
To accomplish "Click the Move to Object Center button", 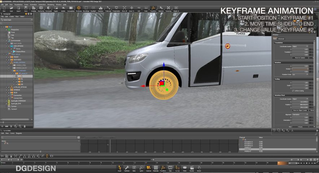I will click(300, 110).
